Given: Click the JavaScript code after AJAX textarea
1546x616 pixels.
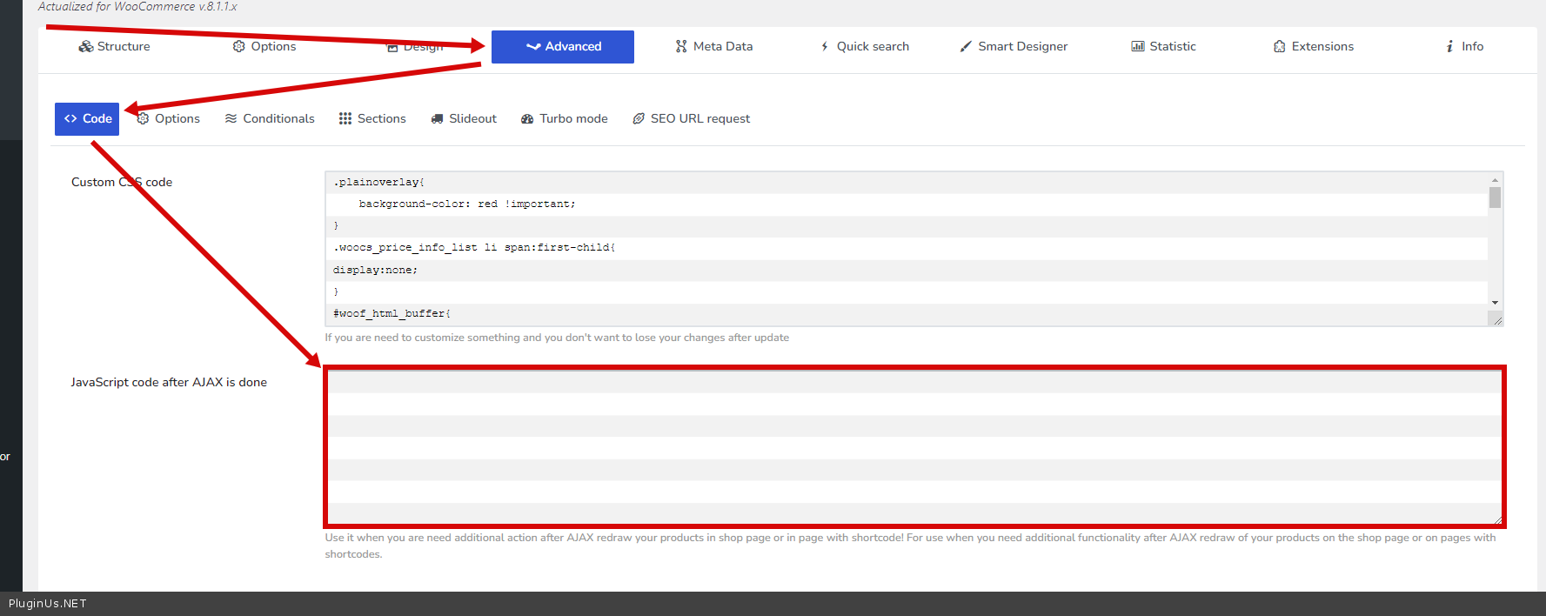Looking at the screenshot, I should [x=914, y=447].
